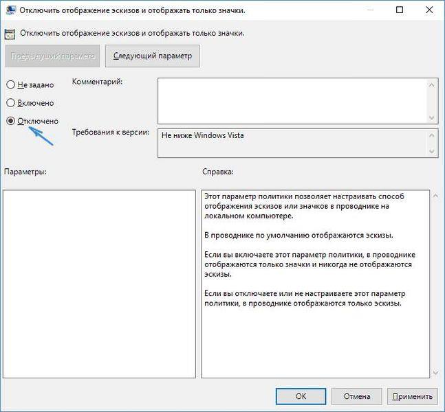Click the comment field scroll down arrow
Screen dimensions: 445x412
click(432, 117)
